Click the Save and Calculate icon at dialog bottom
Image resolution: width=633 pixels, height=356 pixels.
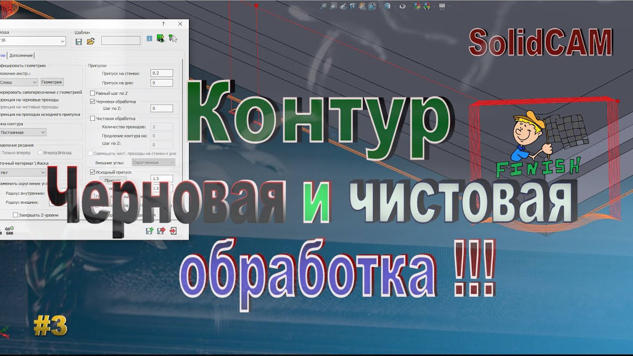[x=149, y=231]
